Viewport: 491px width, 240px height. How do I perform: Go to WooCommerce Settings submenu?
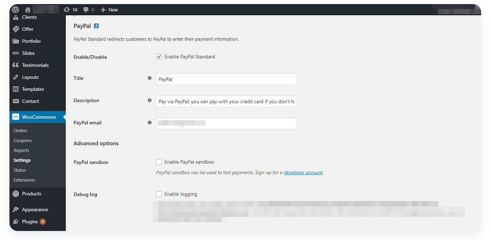point(22,160)
